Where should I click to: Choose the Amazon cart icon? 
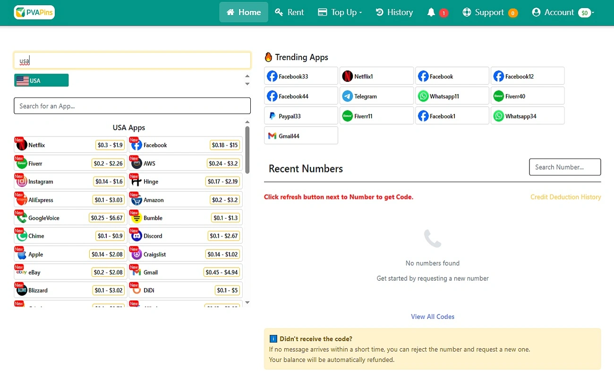tap(137, 200)
